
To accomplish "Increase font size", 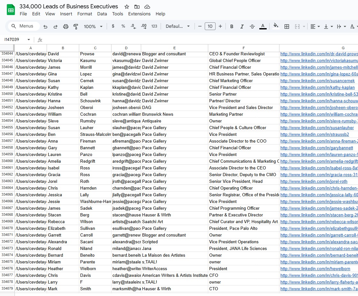I will point(220,26).
